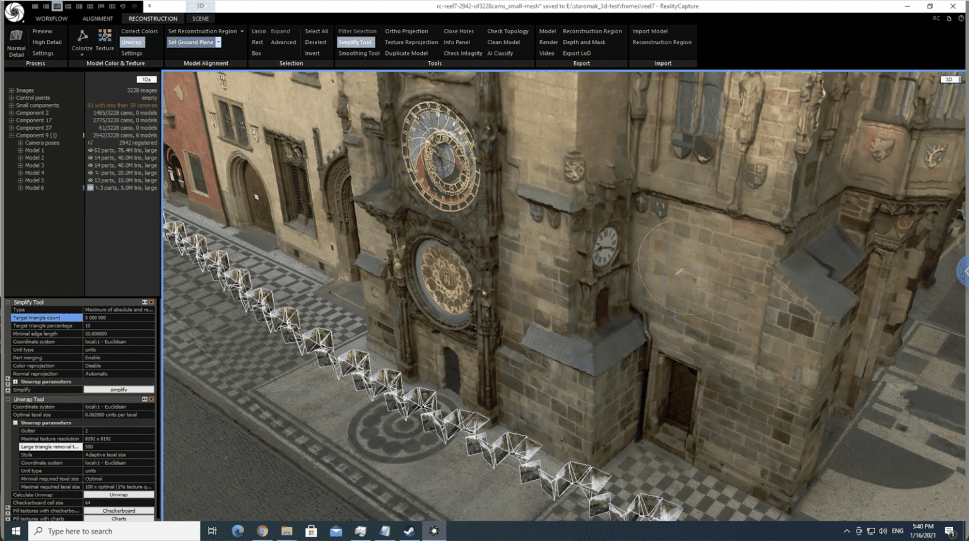Screen dimensions: 969x541
Task: Activate the Simplify Tool
Action: click(356, 42)
